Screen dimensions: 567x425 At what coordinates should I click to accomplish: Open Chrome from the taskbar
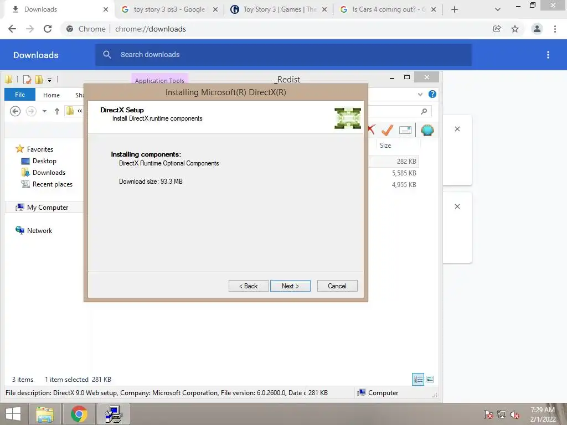(x=79, y=414)
